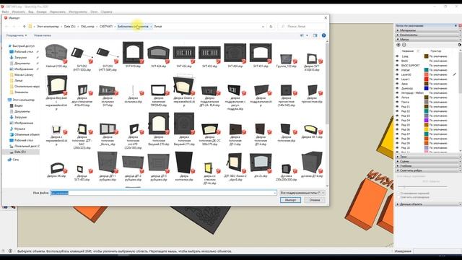This screenshot has height=260, width=462.
Task: Expand the Материалы tray panel
Action: [x=428, y=30]
